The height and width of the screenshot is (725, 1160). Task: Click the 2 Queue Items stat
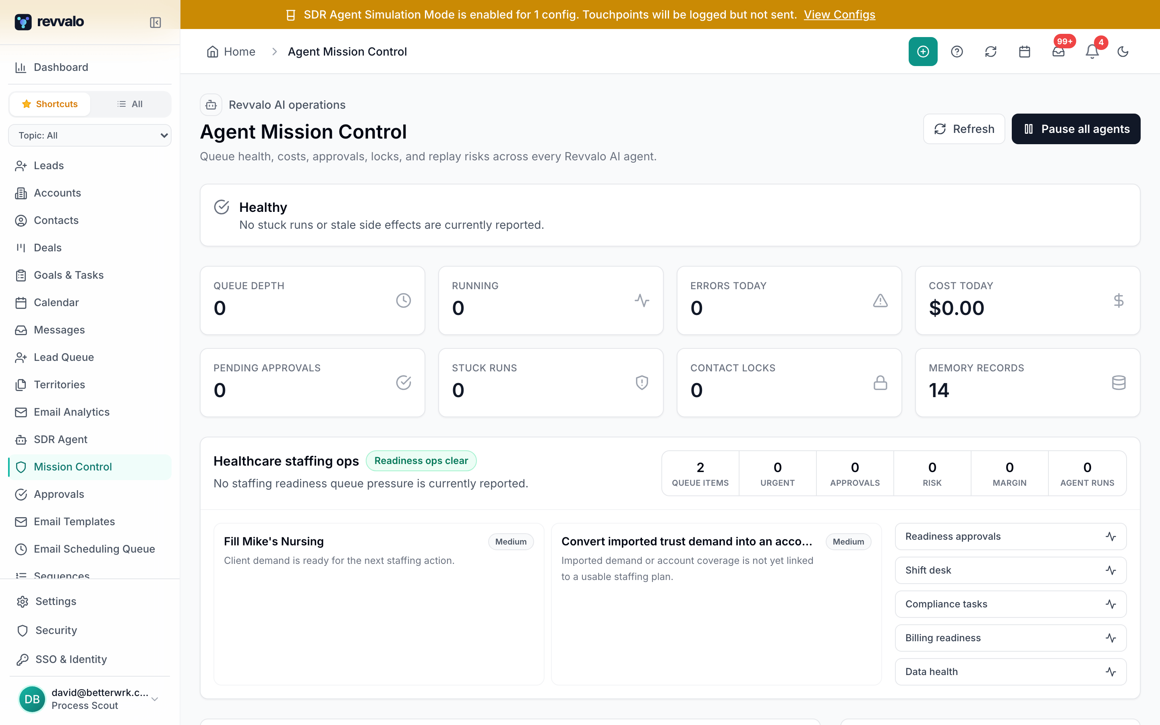pyautogui.click(x=700, y=473)
